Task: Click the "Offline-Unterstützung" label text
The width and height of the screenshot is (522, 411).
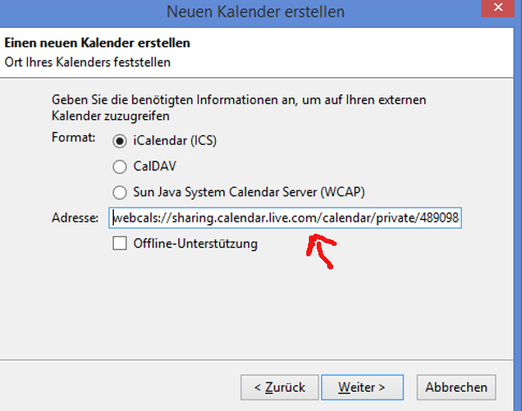Action: pyautogui.click(x=196, y=244)
